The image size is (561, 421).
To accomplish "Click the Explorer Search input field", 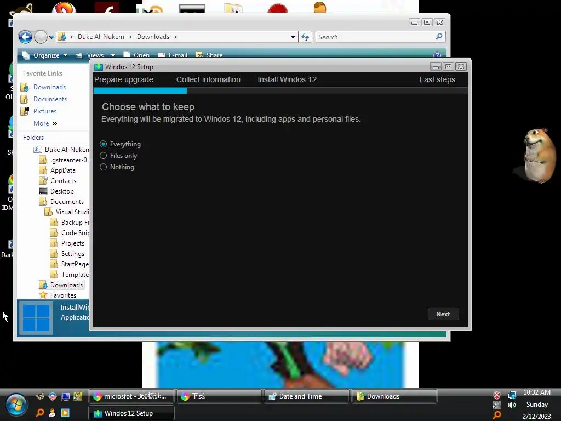I will 375,37.
